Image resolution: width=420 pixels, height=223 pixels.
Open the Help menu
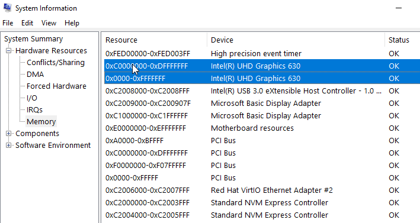point(72,23)
